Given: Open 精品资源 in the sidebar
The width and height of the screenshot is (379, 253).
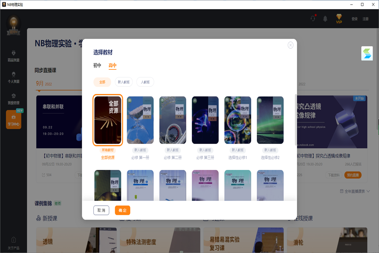Looking at the screenshot, I should pyautogui.click(x=14, y=56).
